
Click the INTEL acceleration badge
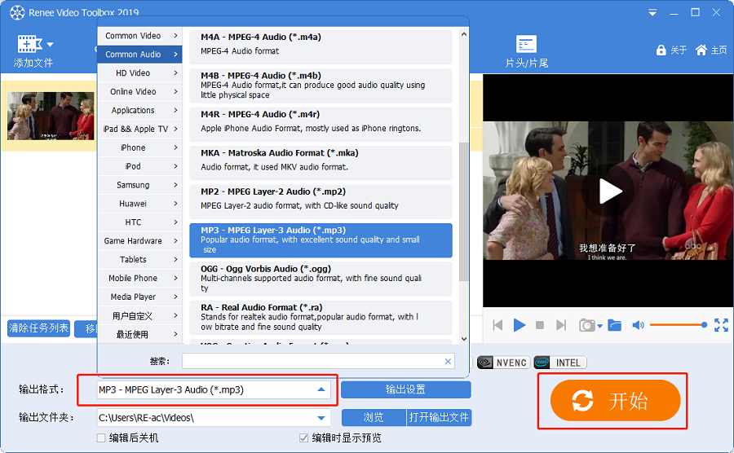pyautogui.click(x=559, y=363)
